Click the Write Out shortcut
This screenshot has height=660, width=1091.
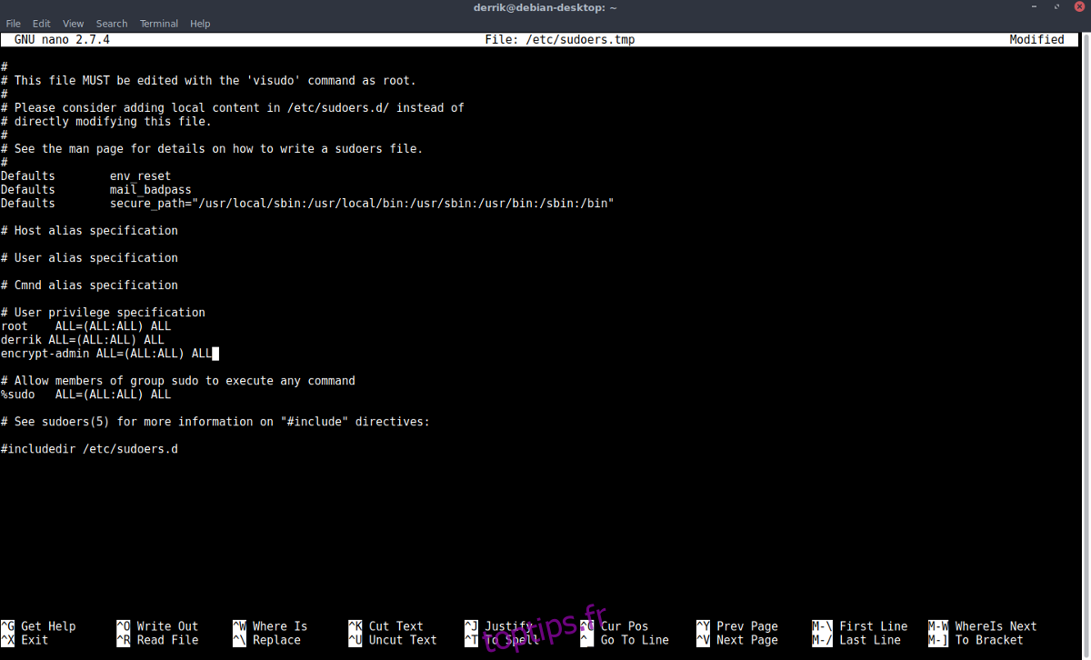point(159,625)
